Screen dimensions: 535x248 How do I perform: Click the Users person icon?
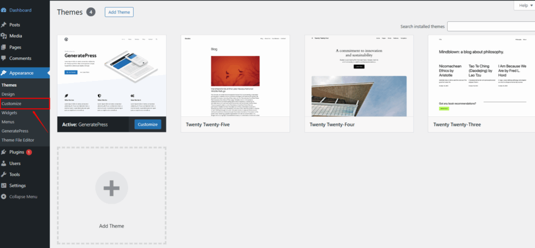pos(4,163)
